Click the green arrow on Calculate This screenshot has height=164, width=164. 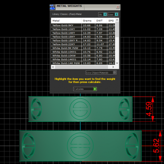coord(95,89)
